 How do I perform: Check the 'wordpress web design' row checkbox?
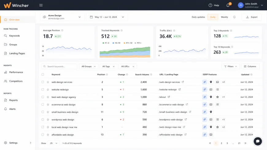43,120
